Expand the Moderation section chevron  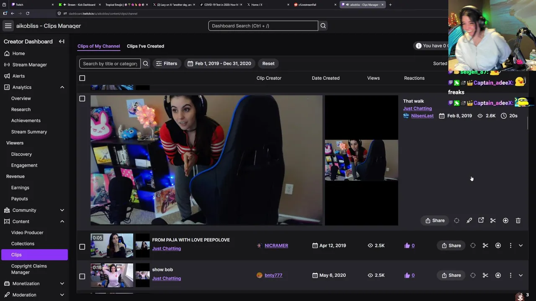coord(62,295)
